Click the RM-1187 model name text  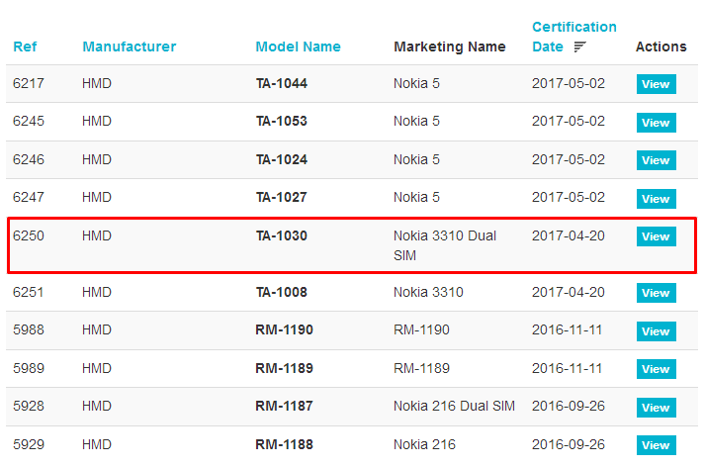(284, 407)
